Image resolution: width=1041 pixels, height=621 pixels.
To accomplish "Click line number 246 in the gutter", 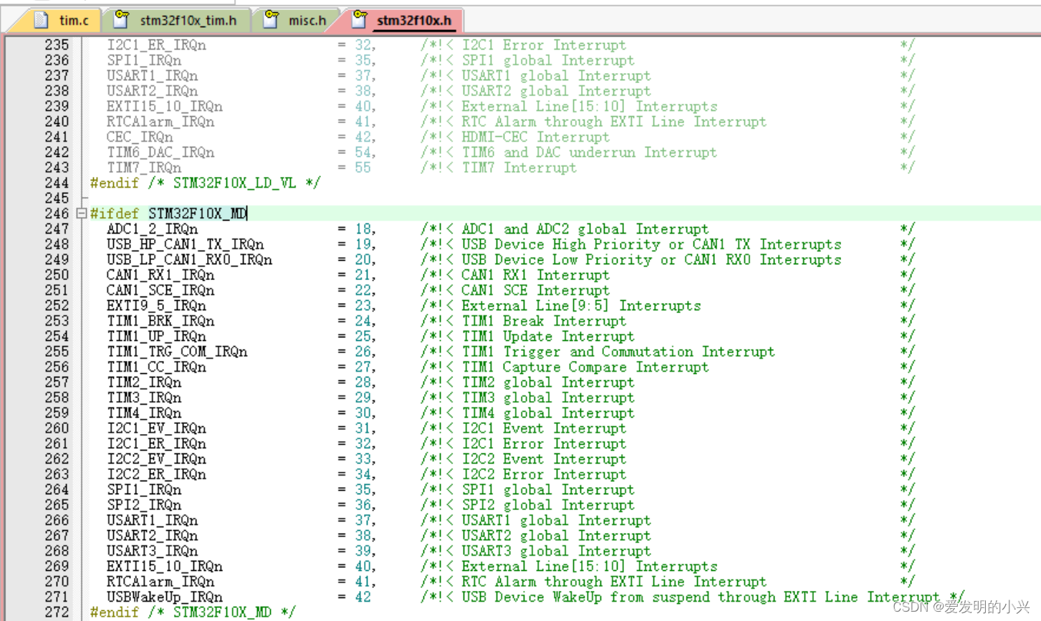I will 57,213.
